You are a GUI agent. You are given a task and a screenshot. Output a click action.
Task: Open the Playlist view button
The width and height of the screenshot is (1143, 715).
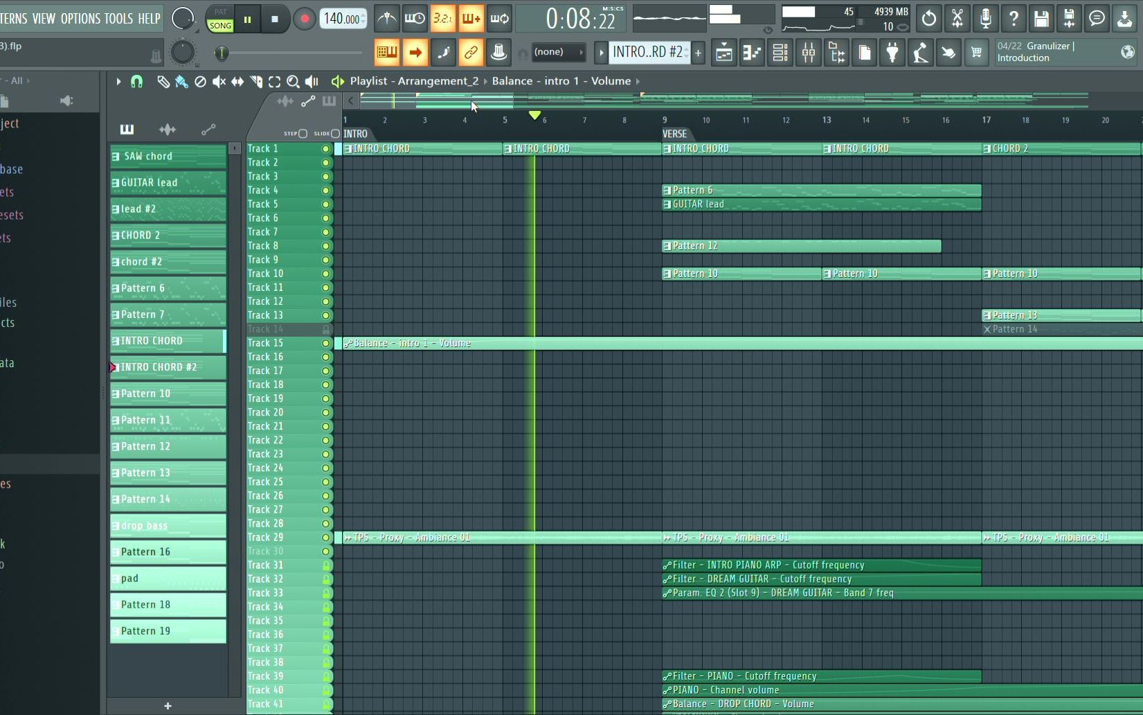pos(724,52)
